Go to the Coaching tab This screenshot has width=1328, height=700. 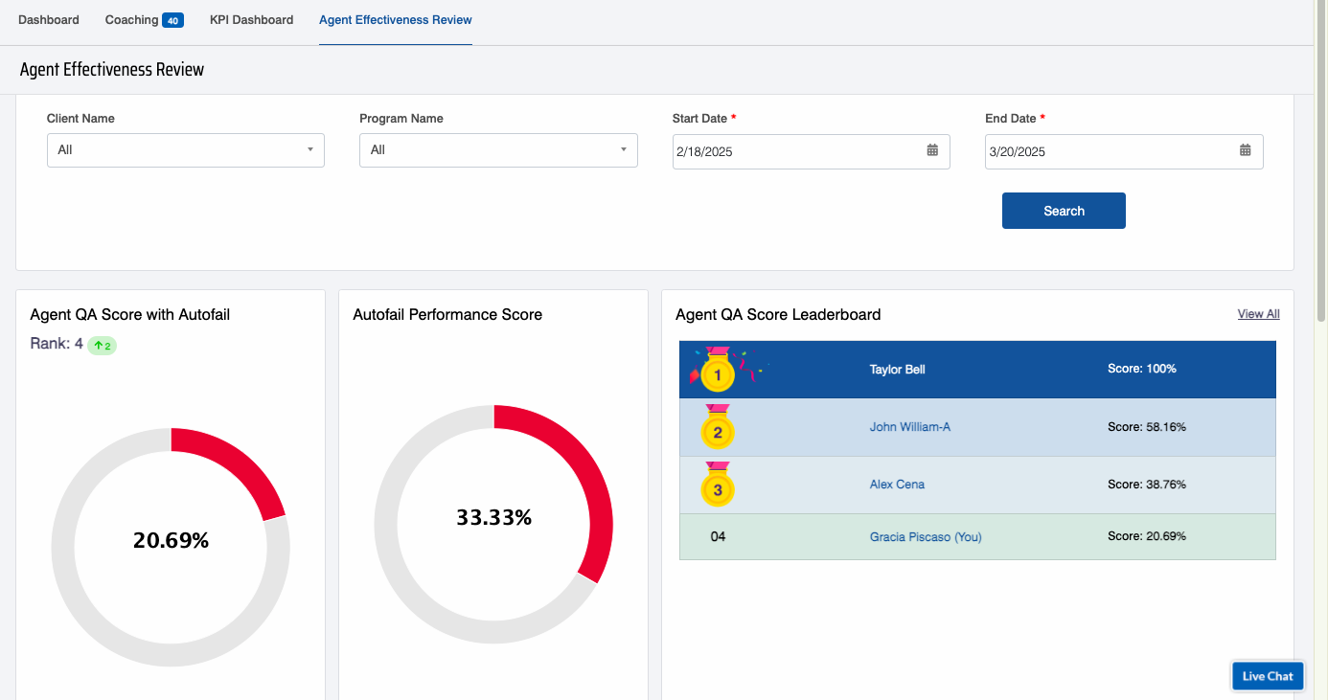coord(132,20)
